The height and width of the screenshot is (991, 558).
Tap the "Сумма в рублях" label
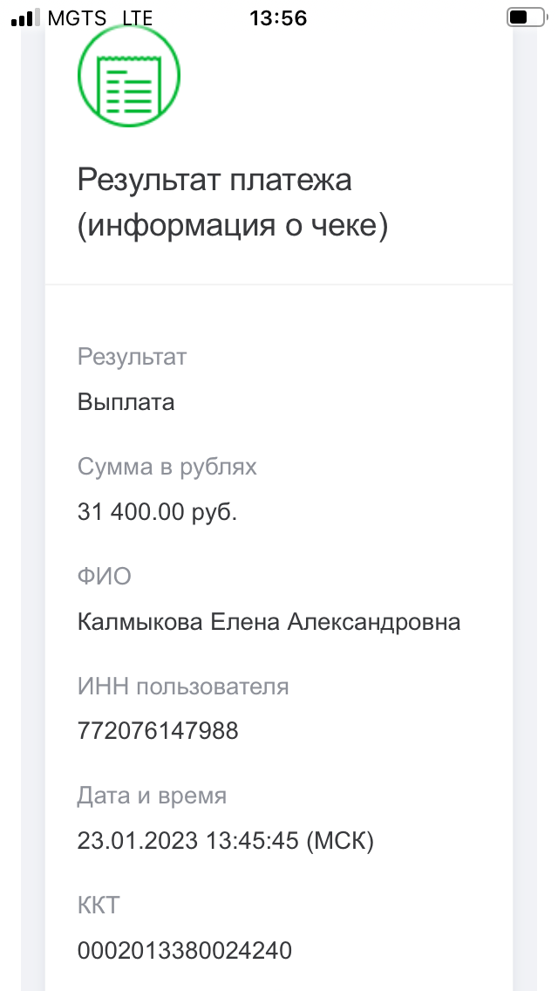(x=167, y=467)
